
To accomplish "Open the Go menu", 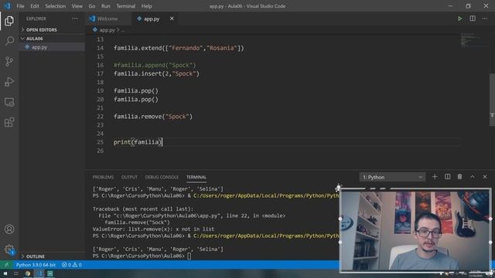I will [92, 6].
